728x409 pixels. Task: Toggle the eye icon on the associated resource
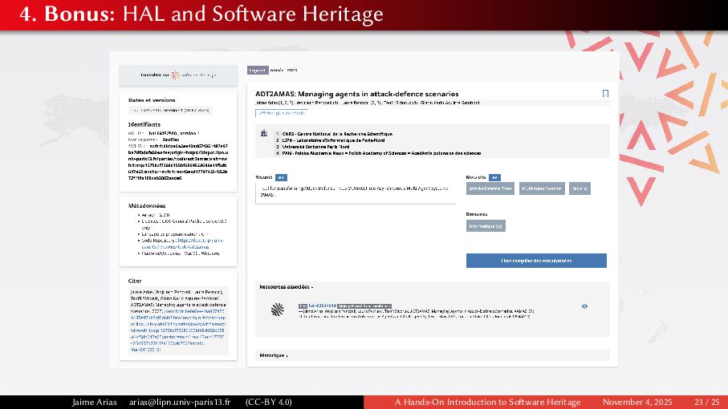click(584, 306)
